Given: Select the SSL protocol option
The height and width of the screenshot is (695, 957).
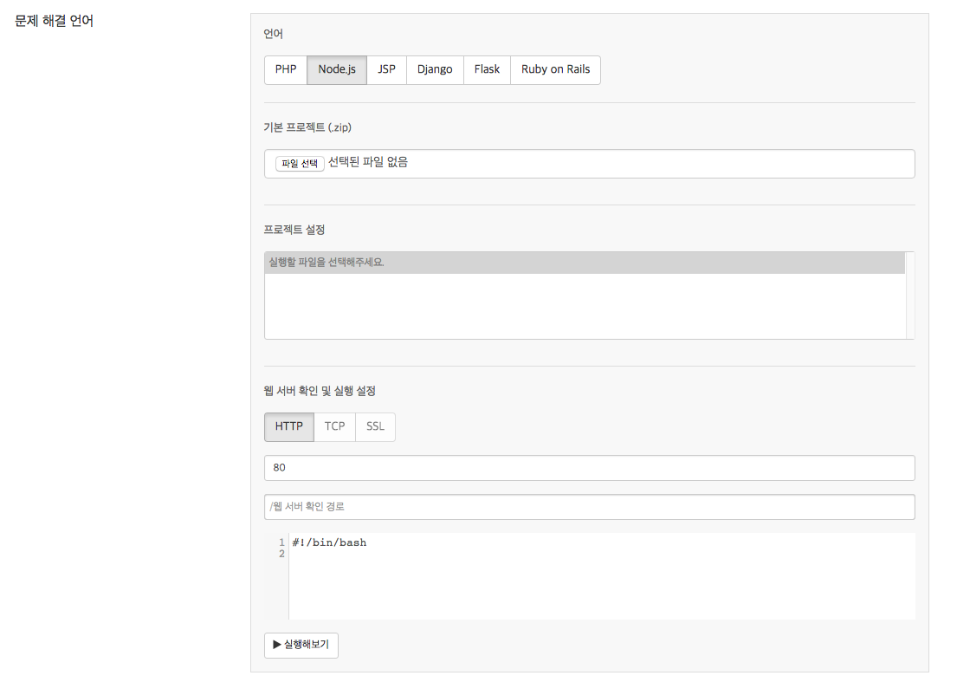Looking at the screenshot, I should point(375,427).
